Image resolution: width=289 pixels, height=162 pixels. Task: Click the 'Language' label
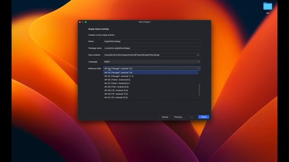(x=93, y=62)
